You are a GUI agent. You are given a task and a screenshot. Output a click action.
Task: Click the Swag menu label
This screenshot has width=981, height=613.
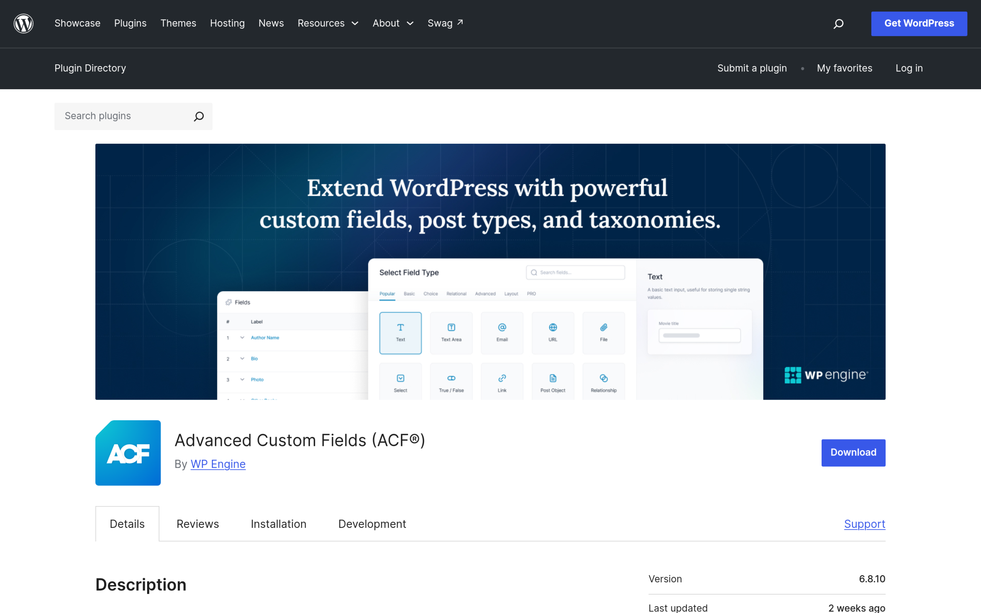pyautogui.click(x=440, y=23)
